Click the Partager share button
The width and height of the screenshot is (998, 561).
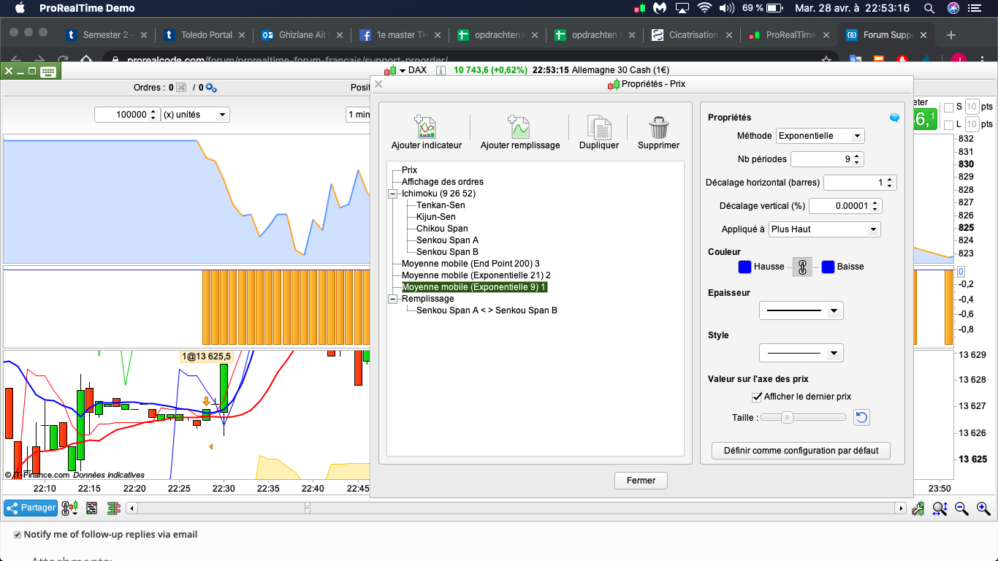(x=31, y=508)
